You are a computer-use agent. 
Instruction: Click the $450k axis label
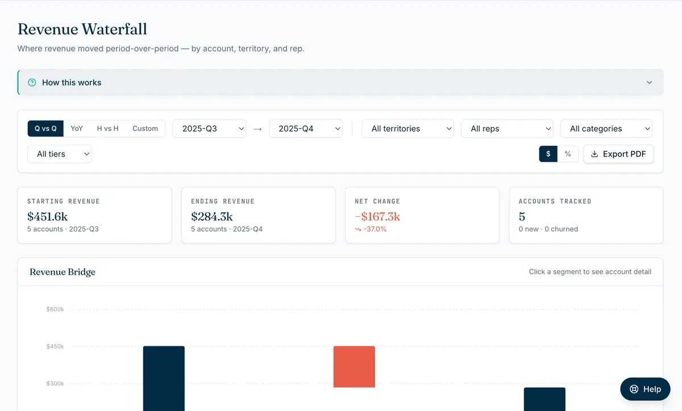pos(55,346)
